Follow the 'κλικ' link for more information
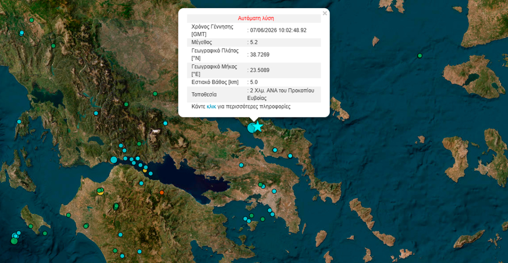This screenshot has width=508, height=263. coord(211,107)
